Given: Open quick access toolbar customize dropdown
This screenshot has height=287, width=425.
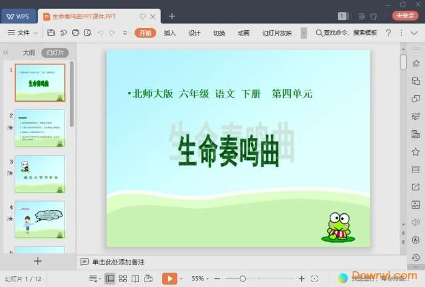Looking at the screenshot, I should click(x=125, y=33).
